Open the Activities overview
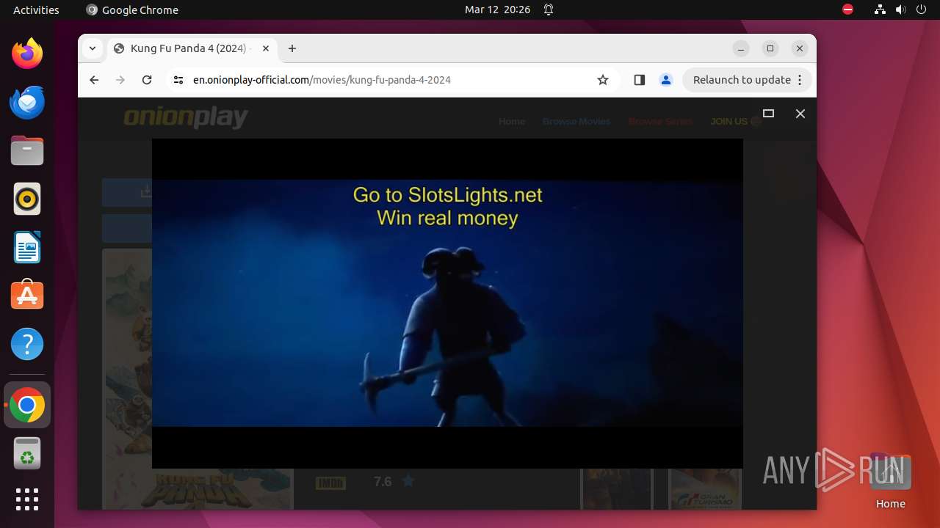This screenshot has height=528, width=940. [x=36, y=10]
